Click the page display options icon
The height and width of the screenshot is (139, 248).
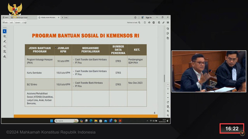coord(168,107)
